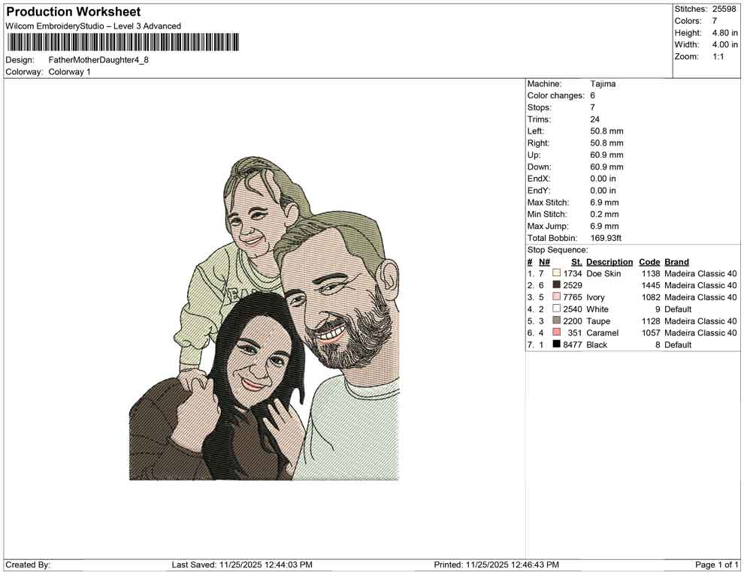The width and height of the screenshot is (744, 572).
Task: Select the 'Printed' timestamp in footer
Action: click(496, 564)
